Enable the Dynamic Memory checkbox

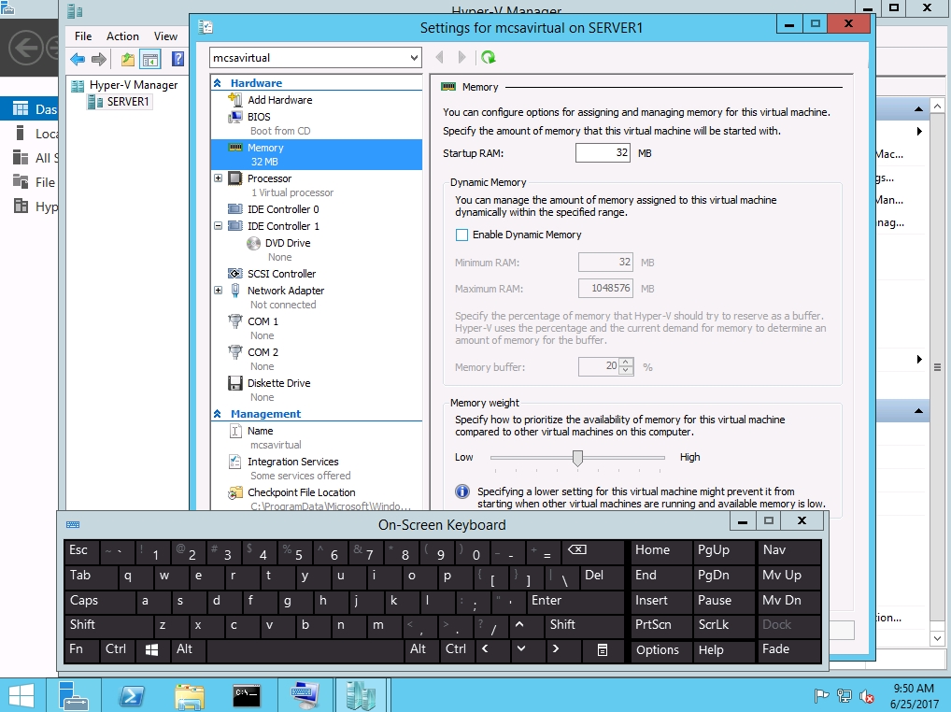(461, 235)
